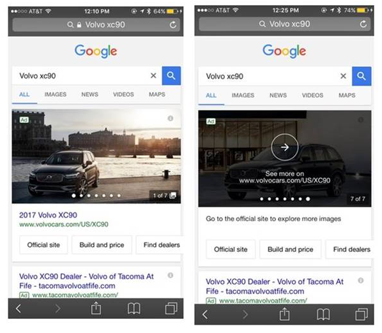Switch to IMAGES tab in left phone
382x333 pixels.
point(56,94)
